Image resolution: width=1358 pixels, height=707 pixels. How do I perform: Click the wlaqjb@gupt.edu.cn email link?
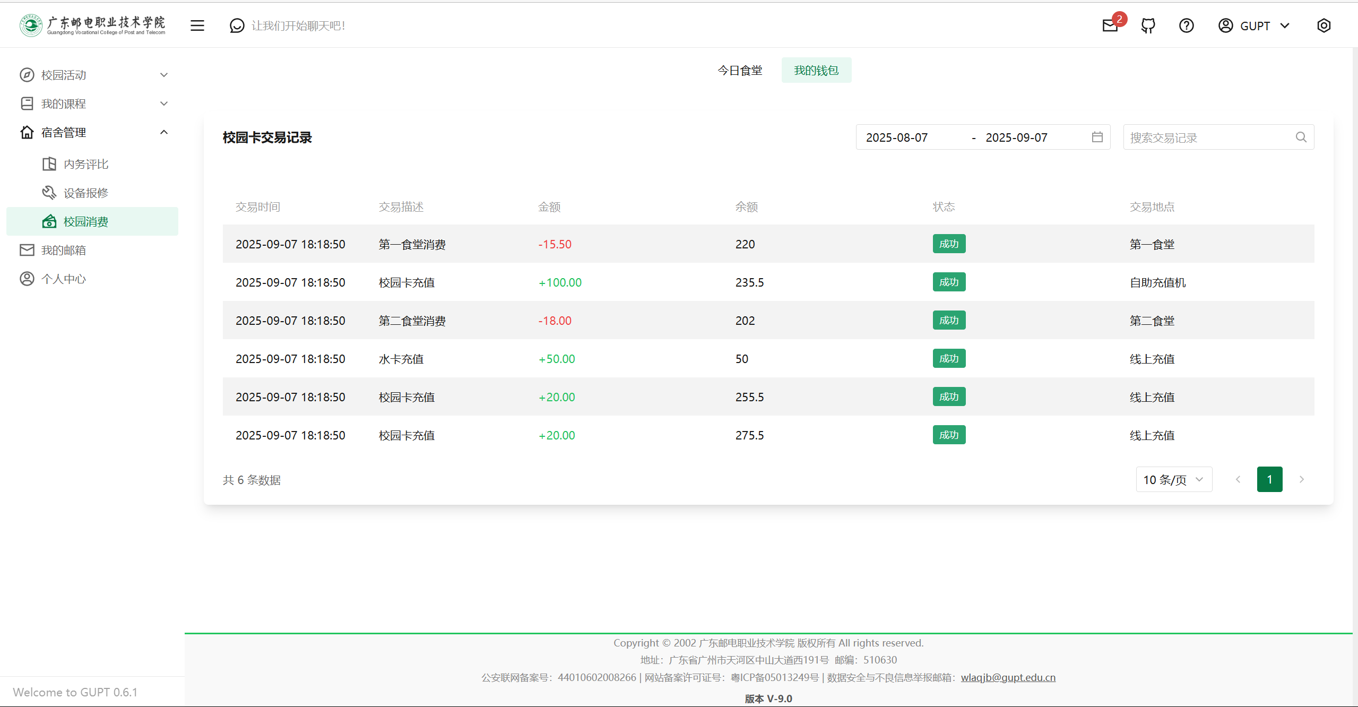1008,677
